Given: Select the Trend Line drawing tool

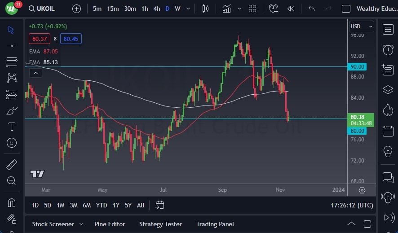Looking at the screenshot, I should (x=12, y=46).
